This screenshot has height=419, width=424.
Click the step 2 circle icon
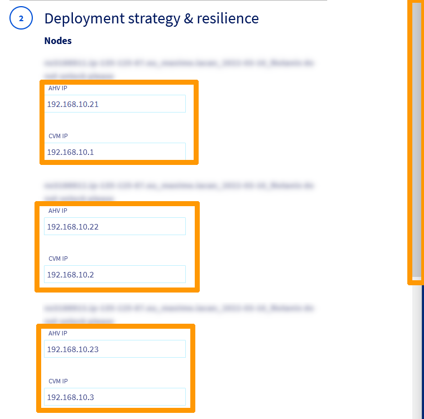pyautogui.click(x=21, y=18)
